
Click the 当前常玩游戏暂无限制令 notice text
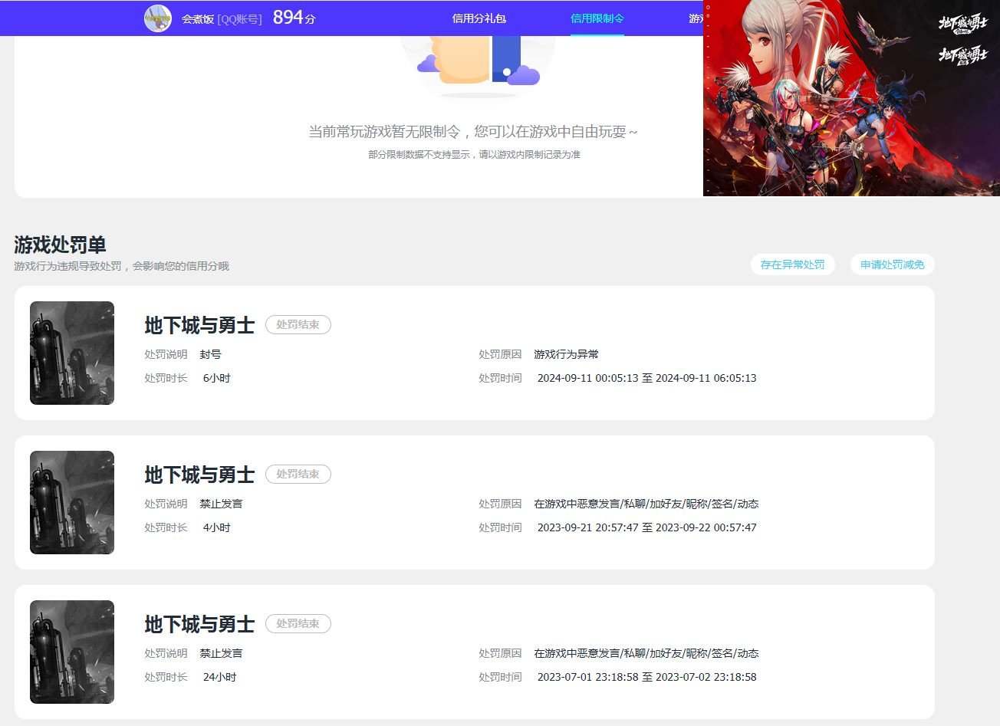(x=473, y=132)
